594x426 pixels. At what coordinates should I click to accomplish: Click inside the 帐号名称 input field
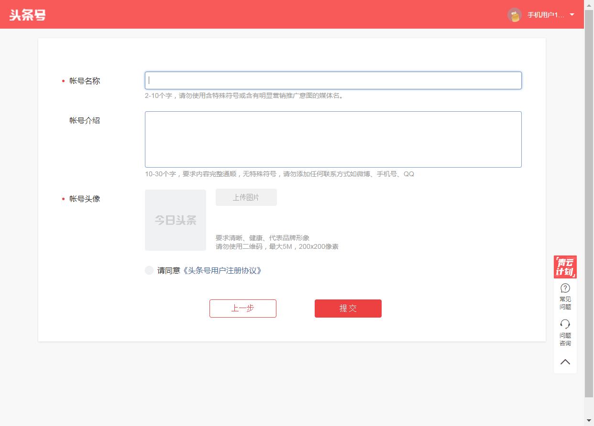[332, 80]
